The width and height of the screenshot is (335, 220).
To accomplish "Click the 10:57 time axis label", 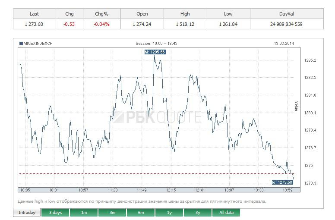I will [83, 190].
